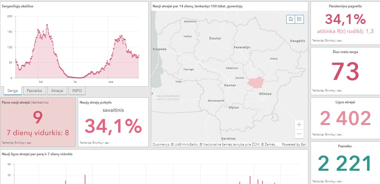Click the green Pasveiko 2 221 number
Viewport: 380px width, 184px height.
click(345, 164)
